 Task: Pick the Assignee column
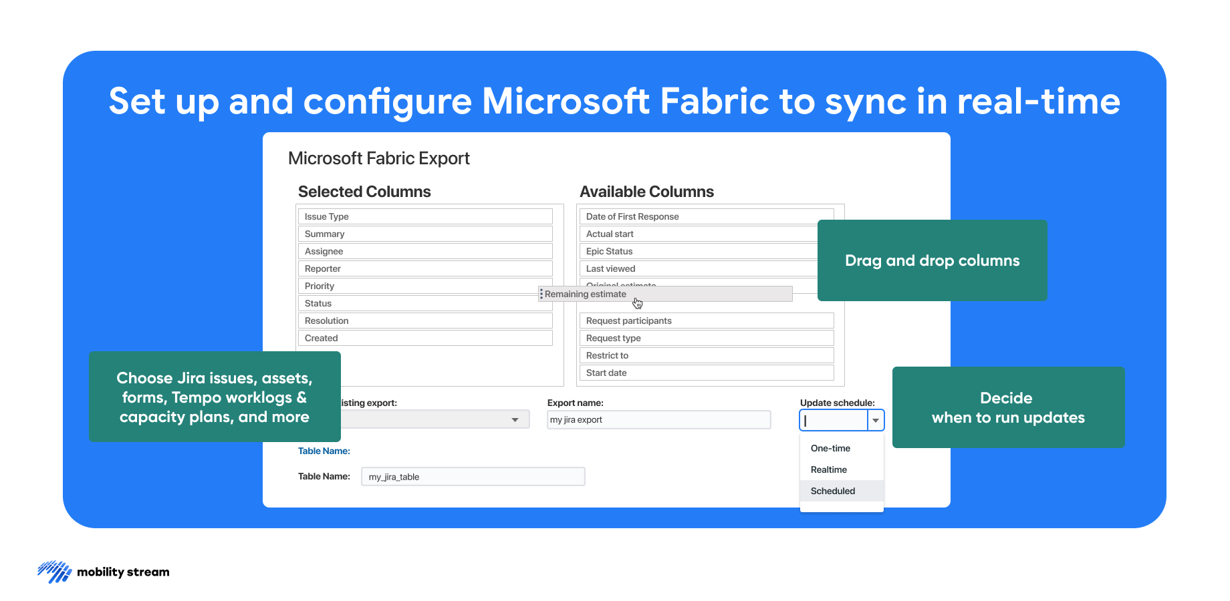[425, 251]
